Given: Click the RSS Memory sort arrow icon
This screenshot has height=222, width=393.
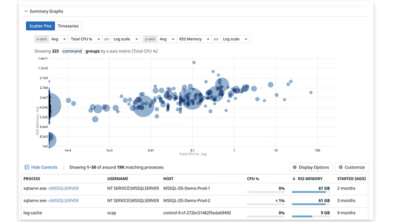Looking at the screenshot, I should (x=294, y=178).
